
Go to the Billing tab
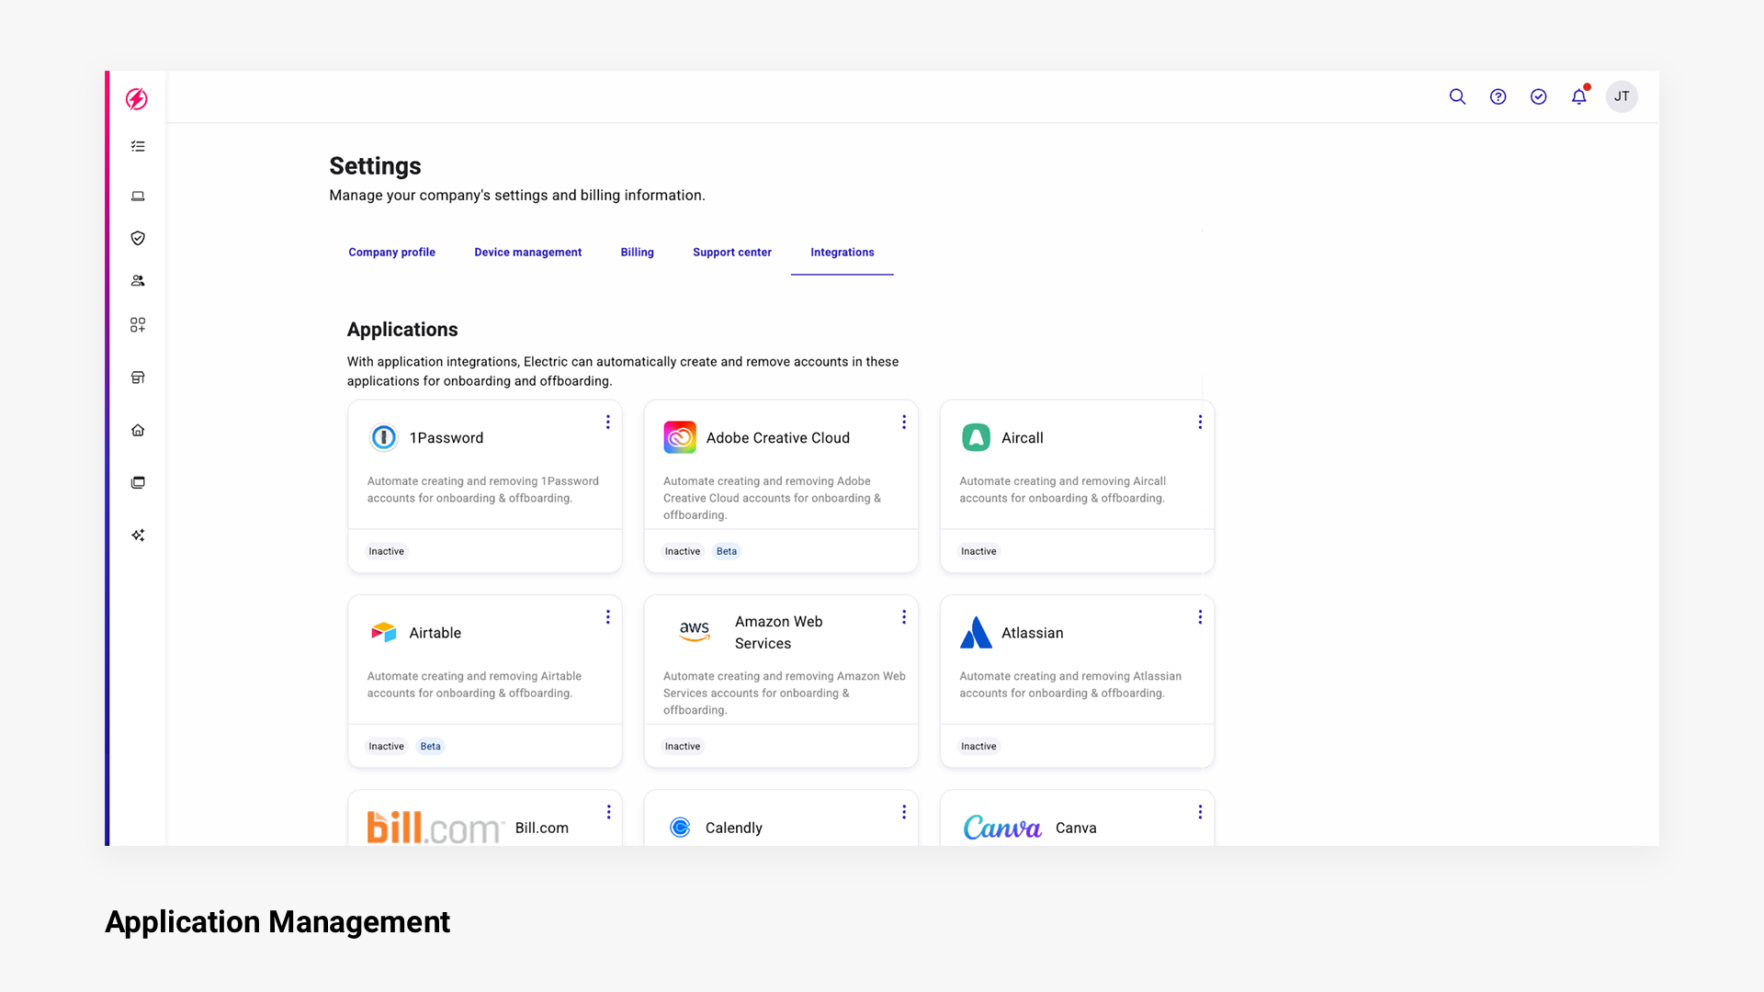point(637,253)
